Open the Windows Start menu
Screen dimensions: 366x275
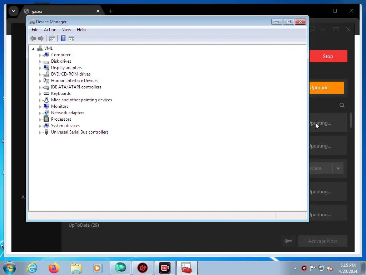(10, 268)
